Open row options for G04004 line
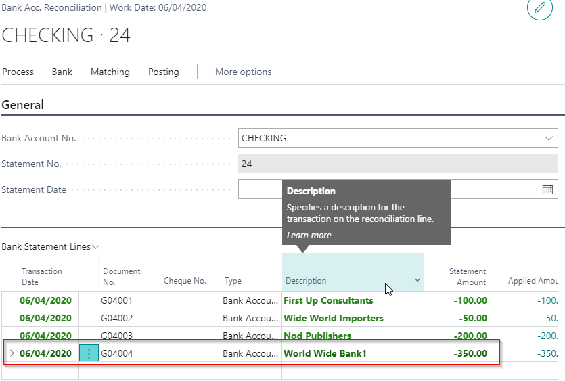 89,353
